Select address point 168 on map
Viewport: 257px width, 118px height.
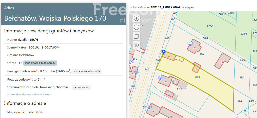pos(190,44)
